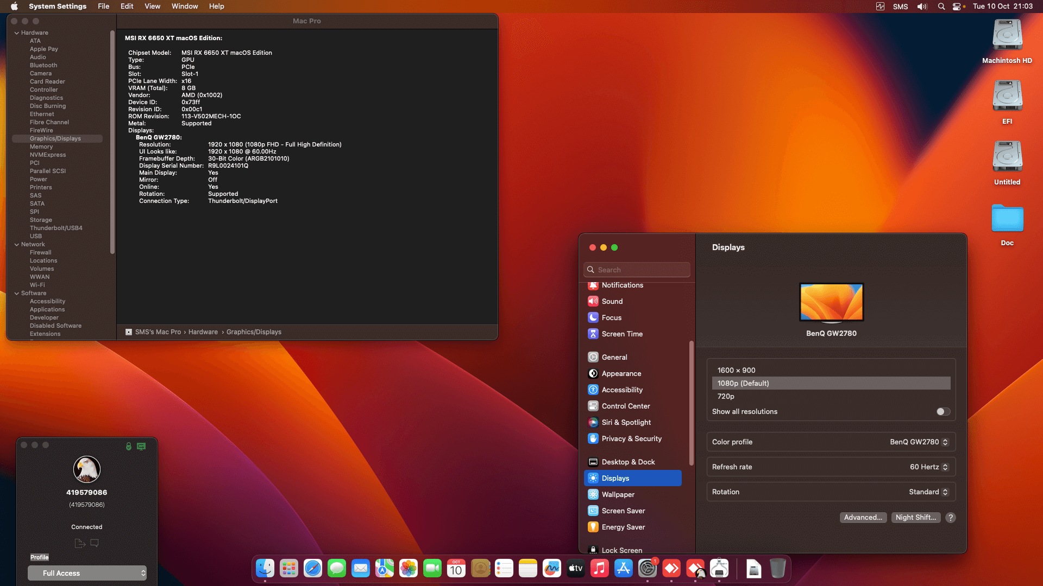Launch Music from the Dock
This screenshot has width=1043, height=586.
tap(600, 569)
